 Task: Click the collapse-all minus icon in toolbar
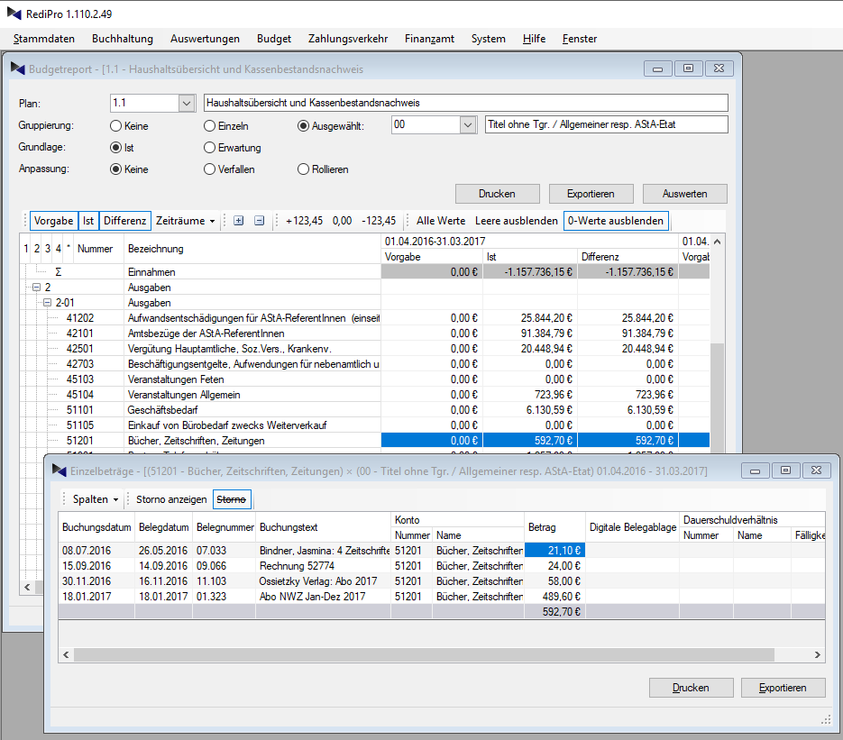(x=259, y=221)
